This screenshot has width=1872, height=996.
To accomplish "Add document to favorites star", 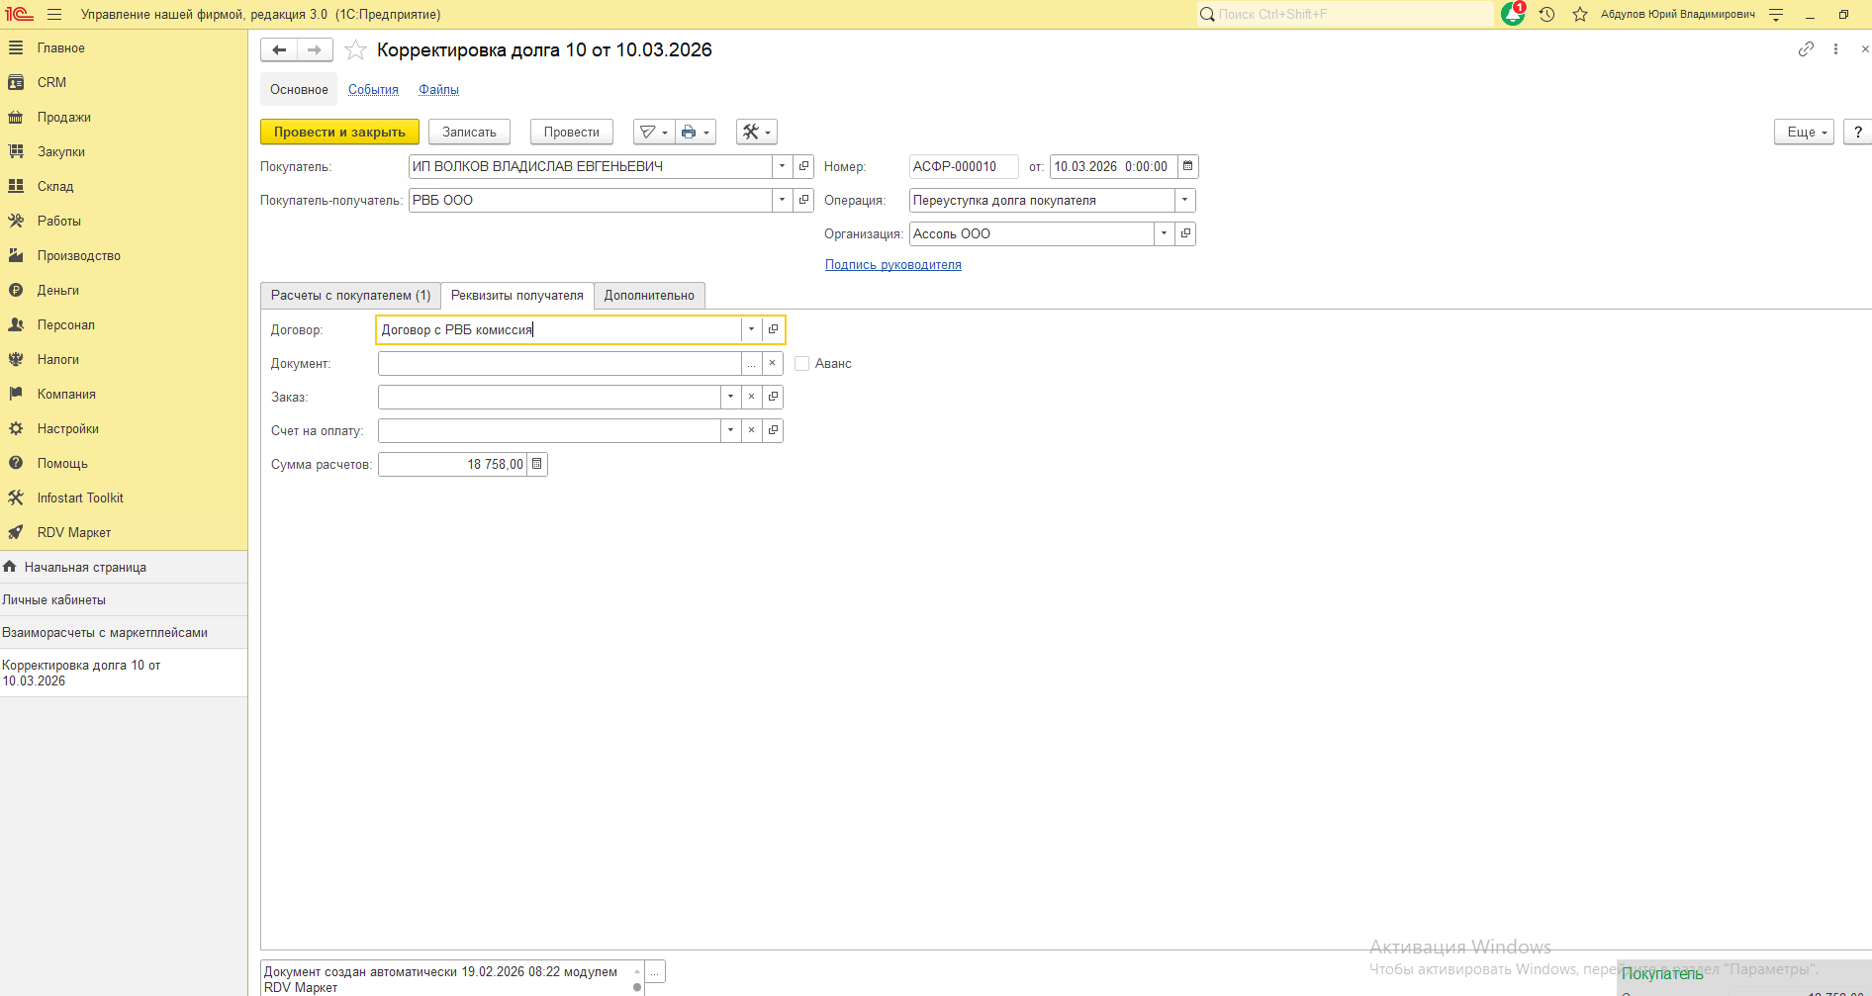I will pos(355,50).
